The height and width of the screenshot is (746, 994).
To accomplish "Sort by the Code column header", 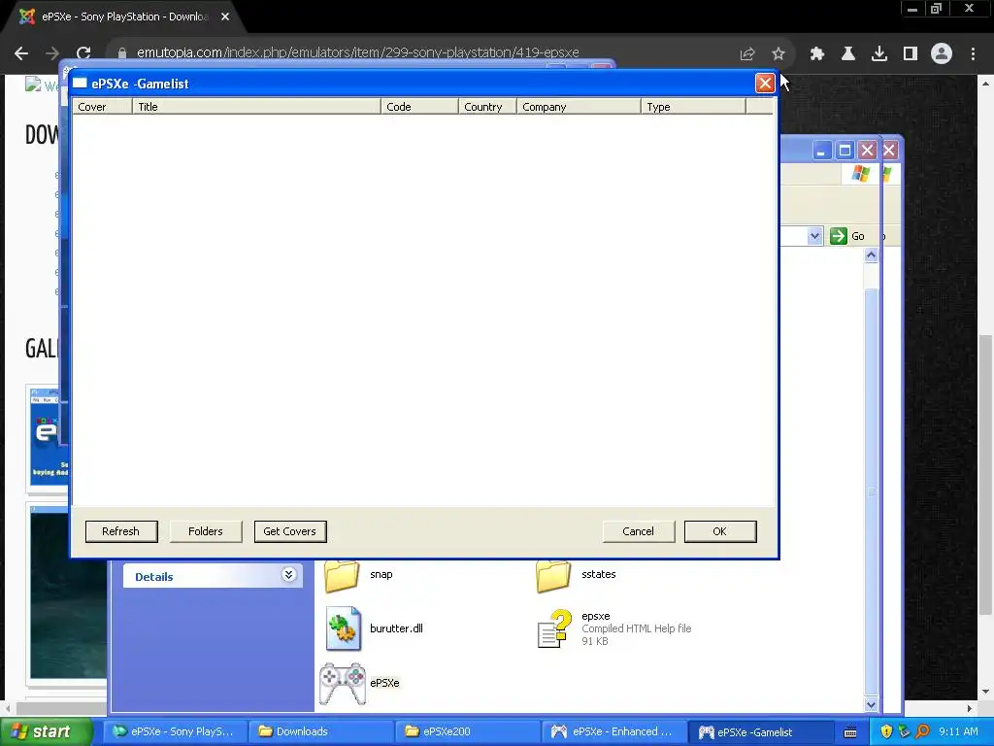I will point(419,107).
